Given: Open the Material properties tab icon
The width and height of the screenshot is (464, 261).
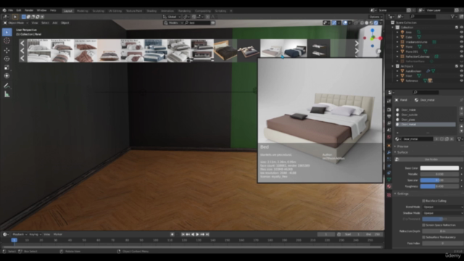Looking at the screenshot, I should pos(389,186).
